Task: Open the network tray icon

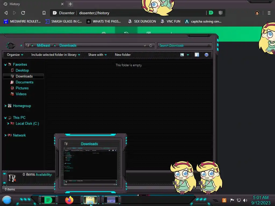Action: pyautogui.click(x=239, y=200)
